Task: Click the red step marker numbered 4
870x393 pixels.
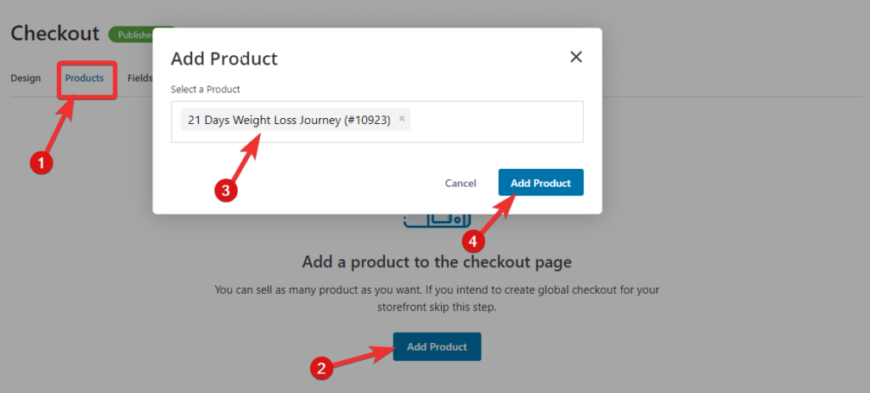Action: (473, 241)
